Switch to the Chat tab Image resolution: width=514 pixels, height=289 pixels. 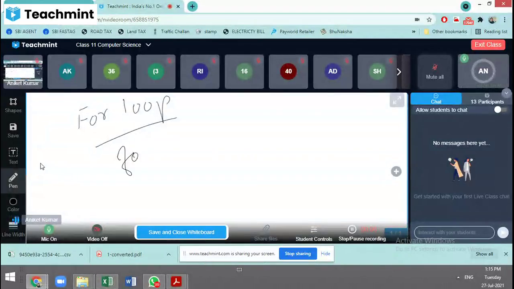click(x=436, y=99)
